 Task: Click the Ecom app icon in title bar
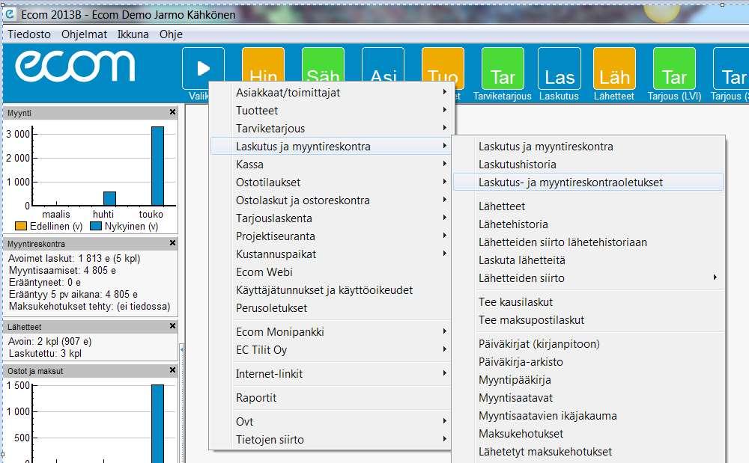9,13
